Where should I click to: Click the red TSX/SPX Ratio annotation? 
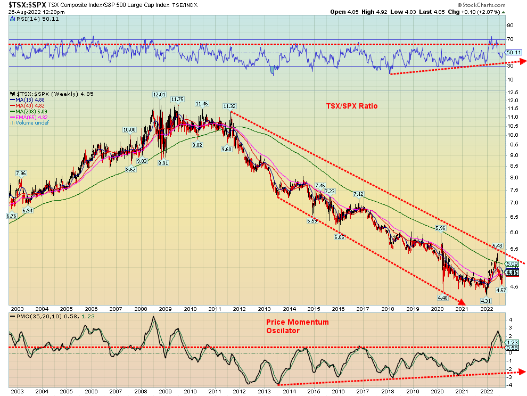point(351,106)
